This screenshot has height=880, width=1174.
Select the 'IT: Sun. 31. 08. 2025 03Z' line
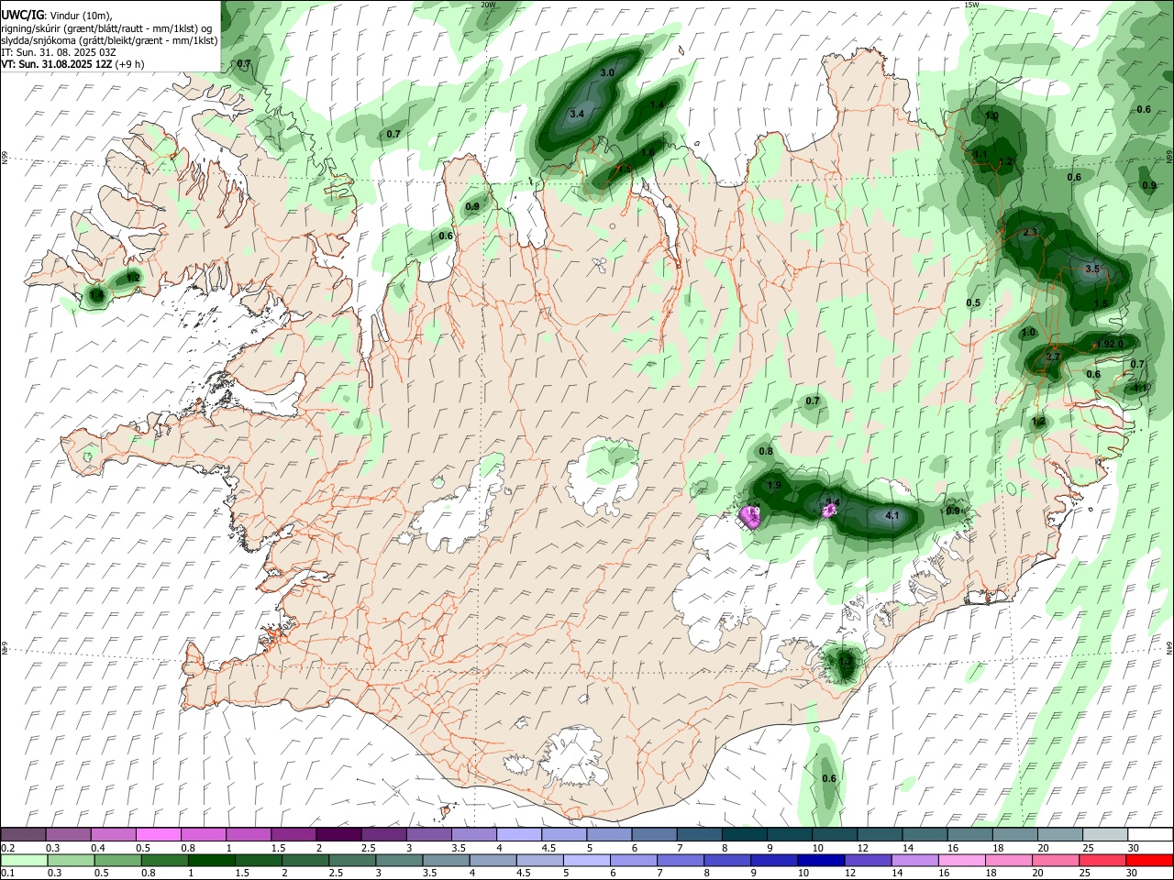point(59,52)
